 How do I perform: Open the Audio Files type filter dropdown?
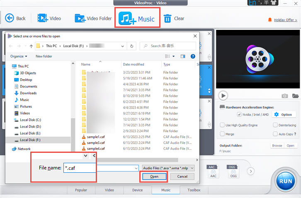tap(168, 168)
